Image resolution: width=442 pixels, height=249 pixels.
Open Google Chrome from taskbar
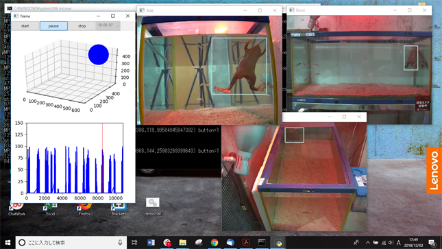[214, 243]
